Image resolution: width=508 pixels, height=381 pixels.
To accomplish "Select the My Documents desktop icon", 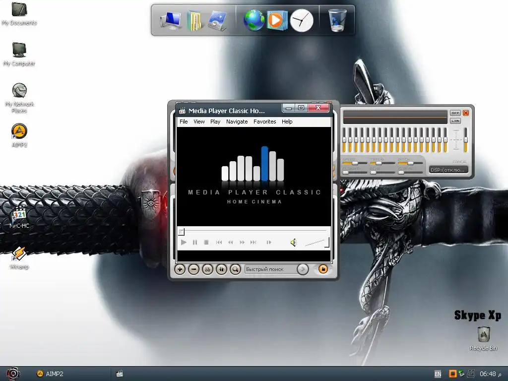I will pos(19,13).
